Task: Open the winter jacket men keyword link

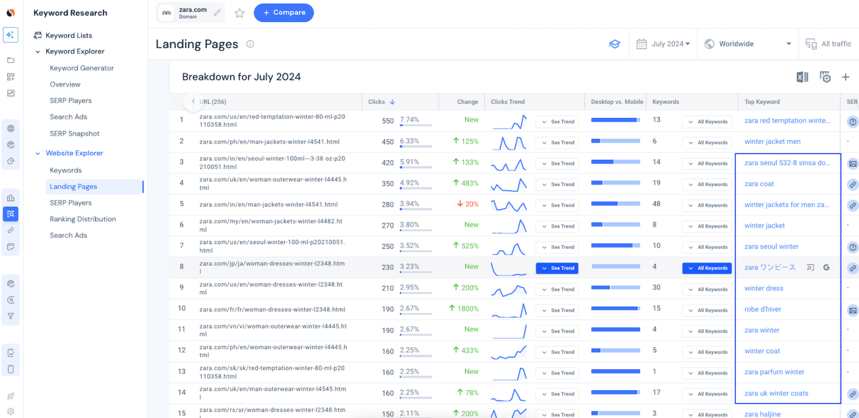Action: click(x=772, y=141)
